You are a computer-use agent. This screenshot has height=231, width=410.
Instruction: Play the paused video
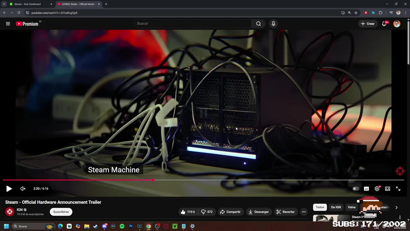click(x=9, y=189)
